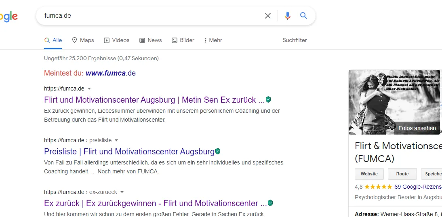Click the blue magnifier search icon
Viewport: 442px width, 217px height.
click(303, 15)
